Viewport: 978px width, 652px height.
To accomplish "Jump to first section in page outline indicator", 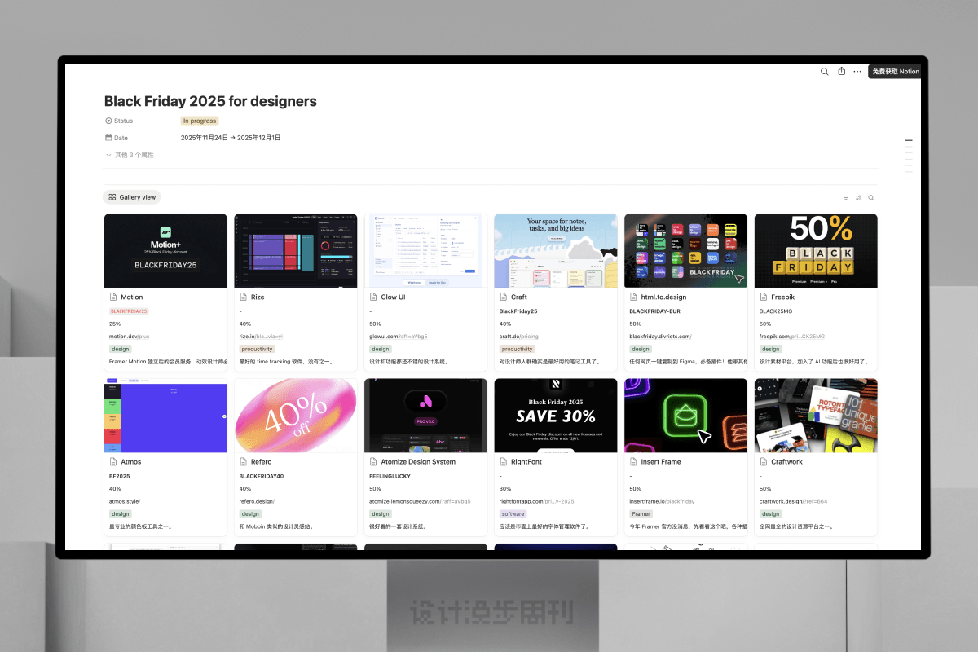I will pyautogui.click(x=909, y=141).
